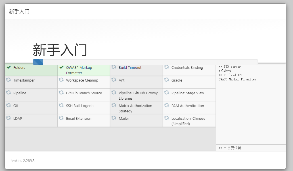This screenshot has height=171, width=293.
Task: Click the refresh icon beside Workspace Cleanup
Action: pyautogui.click(x=61, y=80)
